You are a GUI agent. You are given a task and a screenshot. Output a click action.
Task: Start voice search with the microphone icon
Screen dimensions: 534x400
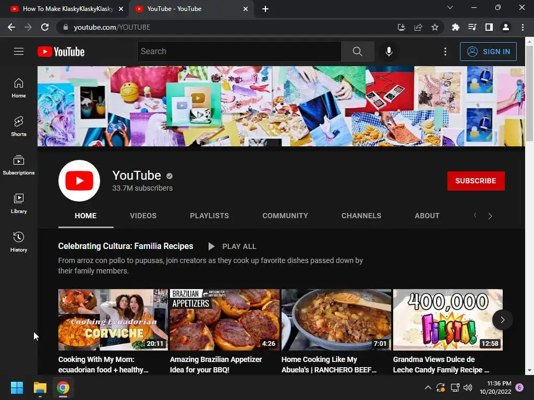(x=389, y=52)
